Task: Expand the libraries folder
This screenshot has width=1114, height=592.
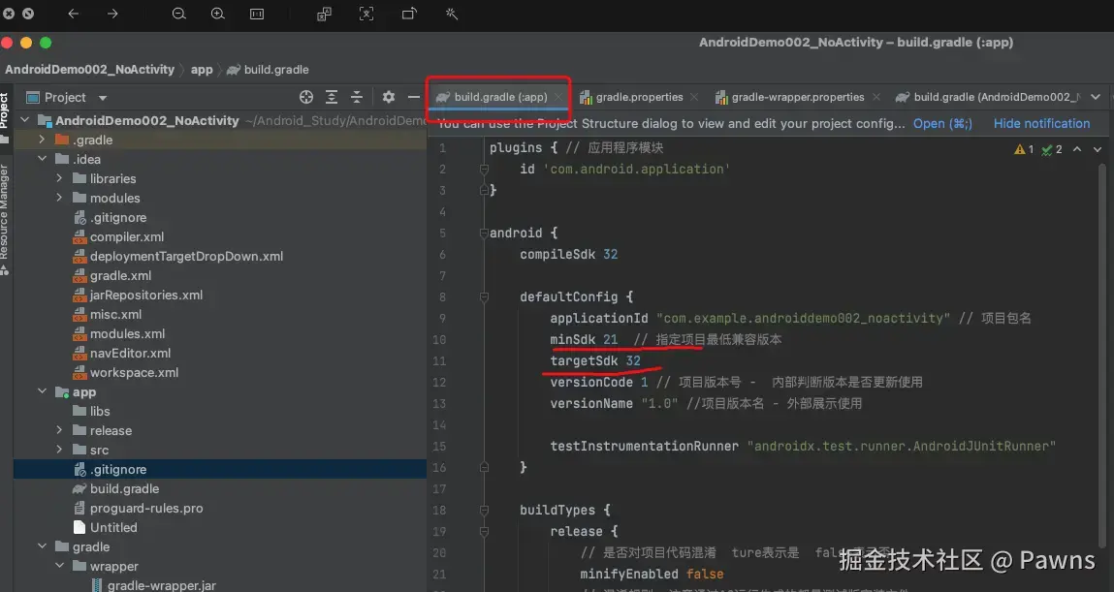Action: [x=60, y=178]
